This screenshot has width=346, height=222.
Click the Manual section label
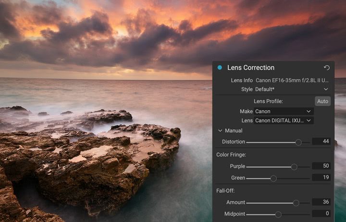(x=234, y=131)
